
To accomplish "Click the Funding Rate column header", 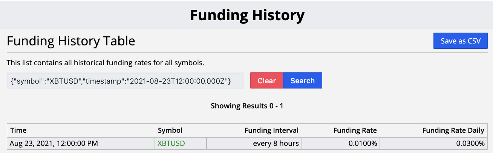I will (x=355, y=130).
